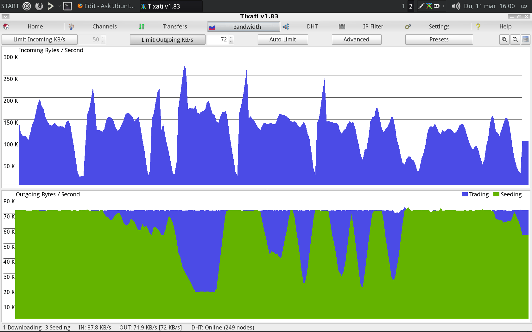Open the window menu chevron above Home
532x332 pixels.
pyautogui.click(x=5, y=16)
